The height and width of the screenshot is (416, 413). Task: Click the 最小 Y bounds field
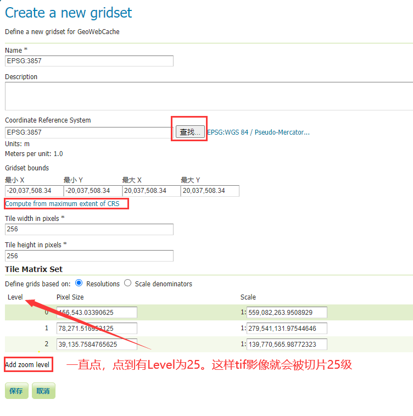pyautogui.click(x=93, y=191)
